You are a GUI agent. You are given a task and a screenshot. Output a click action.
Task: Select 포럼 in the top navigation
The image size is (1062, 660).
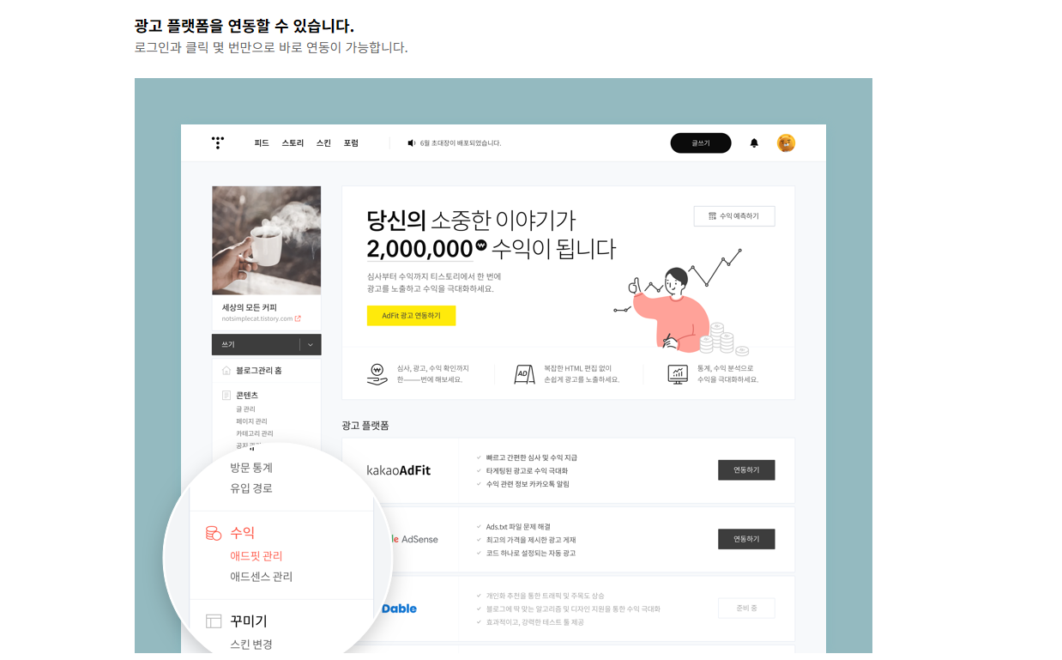coord(351,143)
